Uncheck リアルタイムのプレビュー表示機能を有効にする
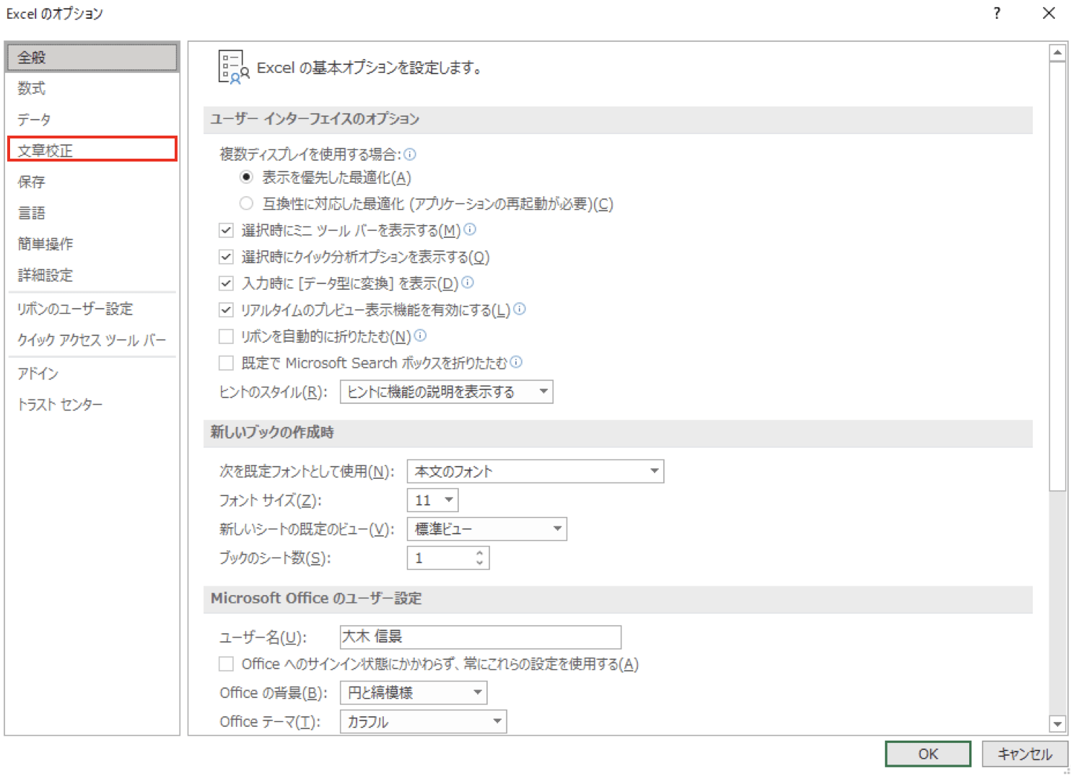Viewport: 1071px width, 776px height. [x=226, y=309]
